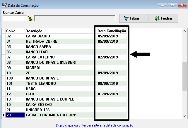This screenshot has width=188, height=128.
Task: Click the Caixa column header
Action: [x=11, y=31]
